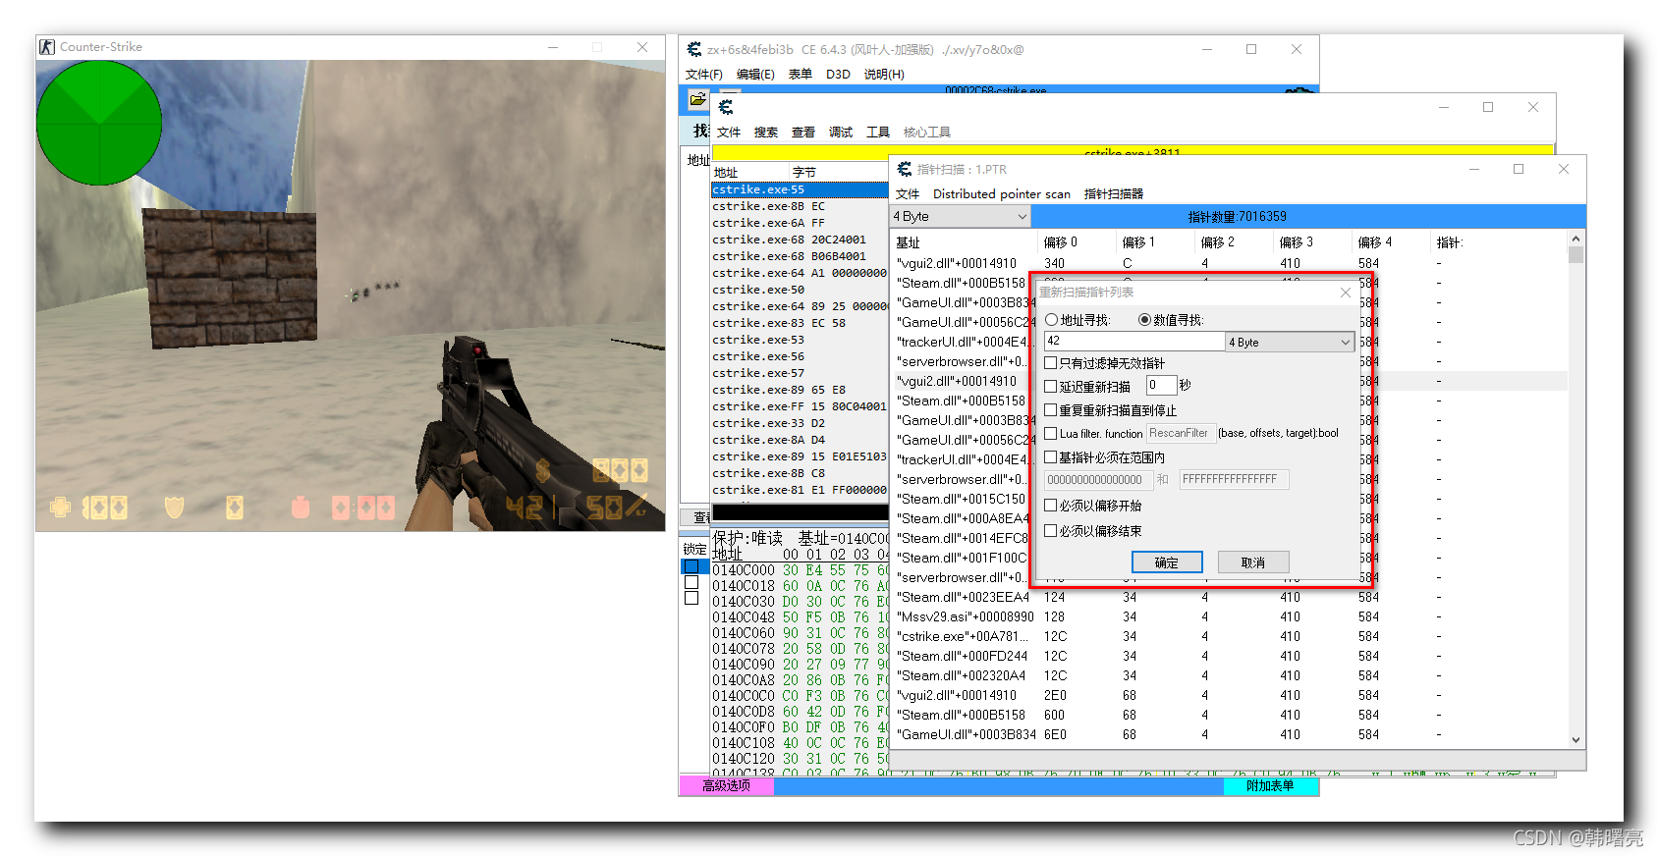Click memory viewer window's CE logo icon
The width and height of the screenshot is (1658, 856).
tap(726, 107)
